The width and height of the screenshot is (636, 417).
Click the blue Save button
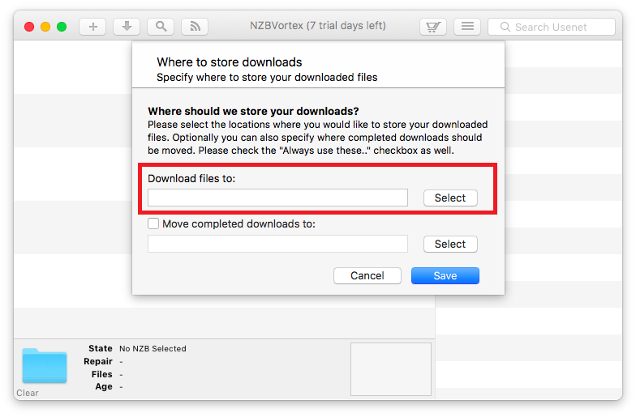[x=445, y=275]
